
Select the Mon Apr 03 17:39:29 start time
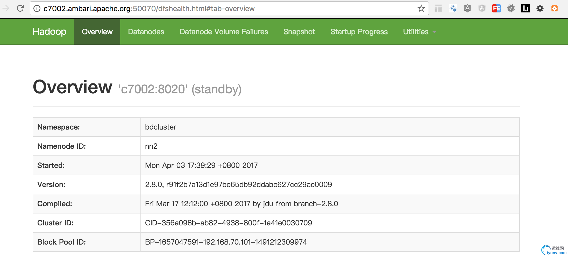(x=201, y=165)
